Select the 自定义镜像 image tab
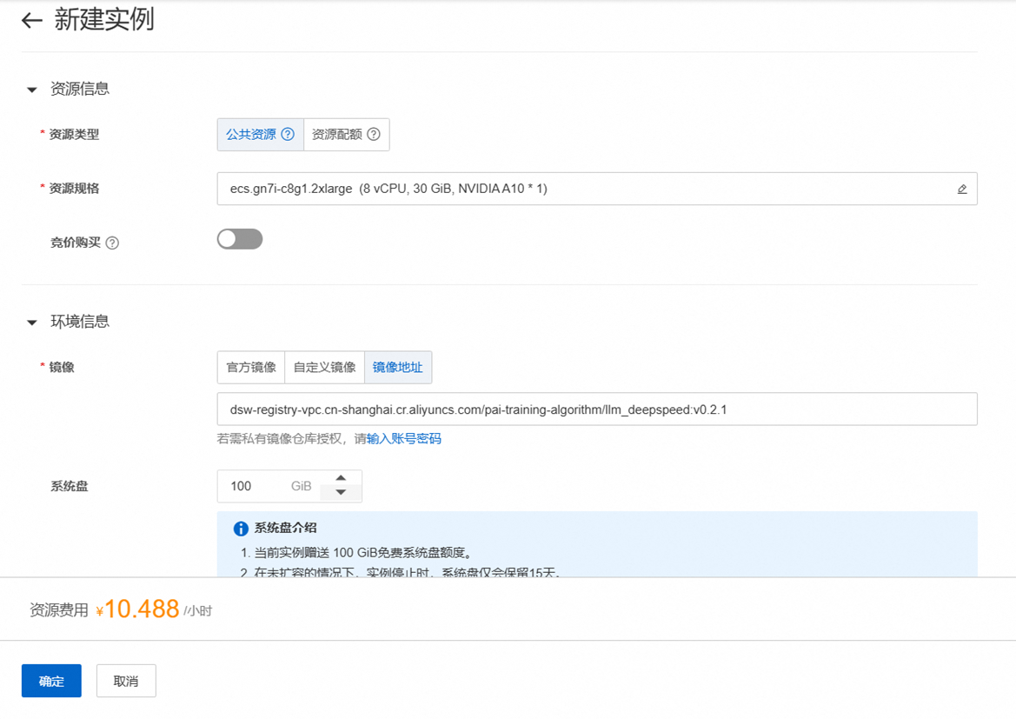This screenshot has height=719, width=1016. click(324, 367)
